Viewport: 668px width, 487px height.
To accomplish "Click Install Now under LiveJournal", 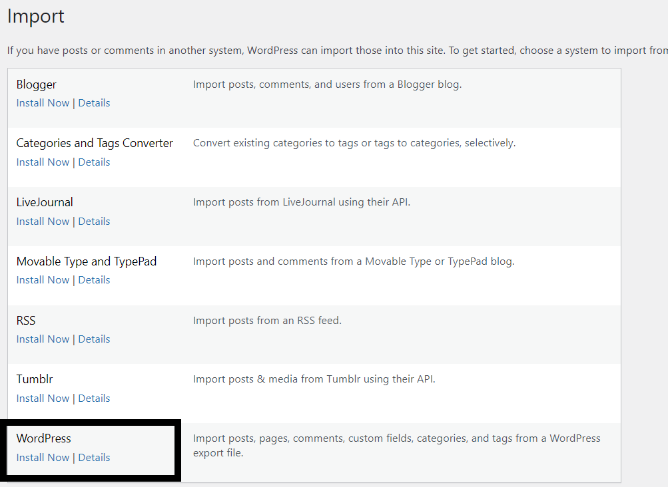I will point(43,222).
